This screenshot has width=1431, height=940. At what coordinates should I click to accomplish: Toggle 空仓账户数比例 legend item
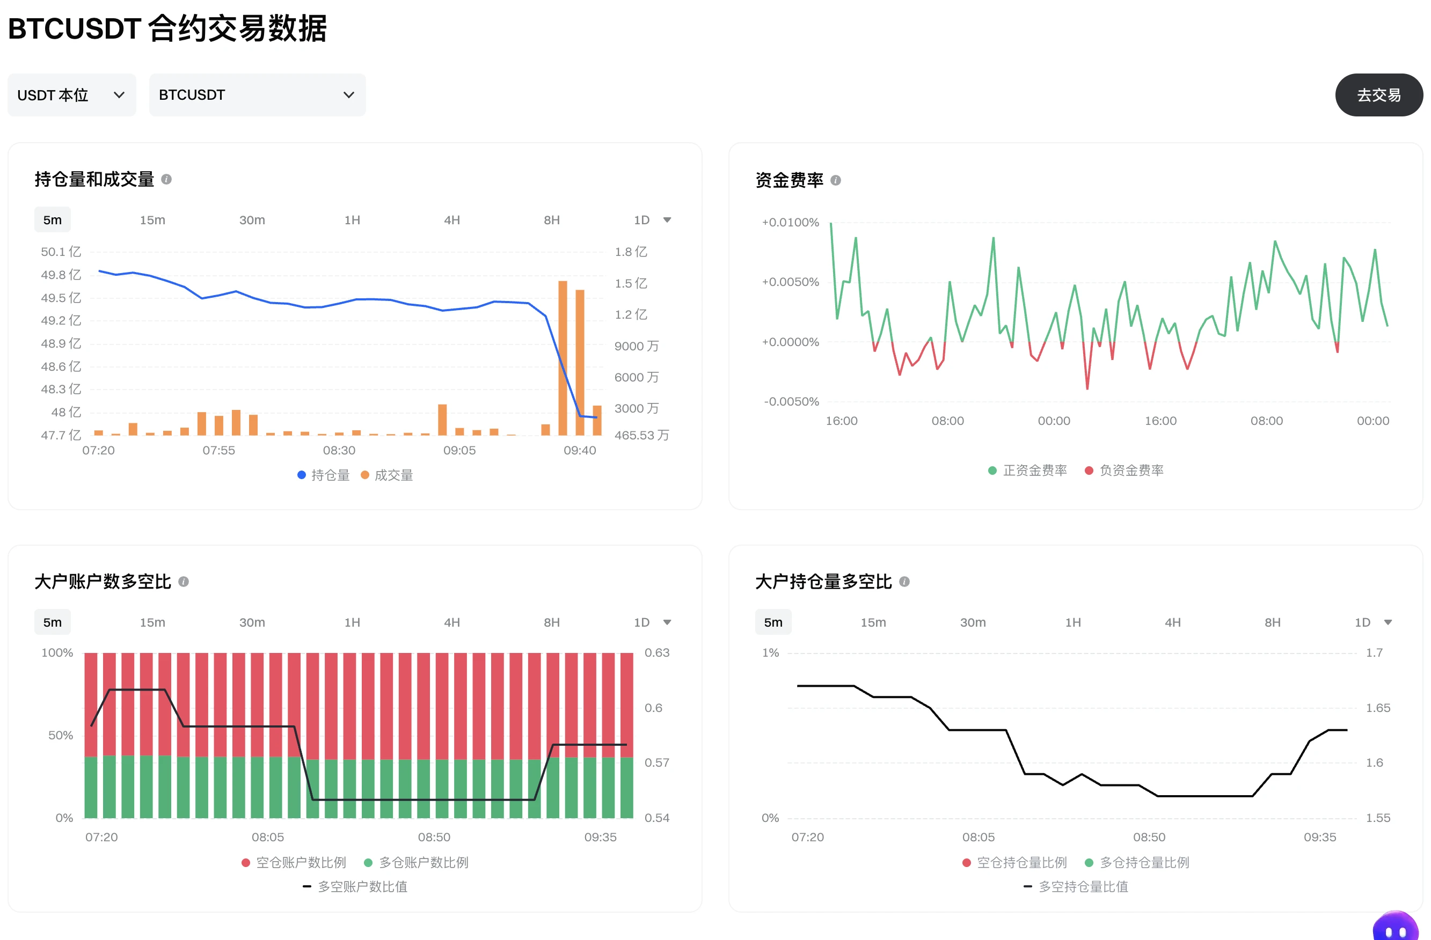294,862
